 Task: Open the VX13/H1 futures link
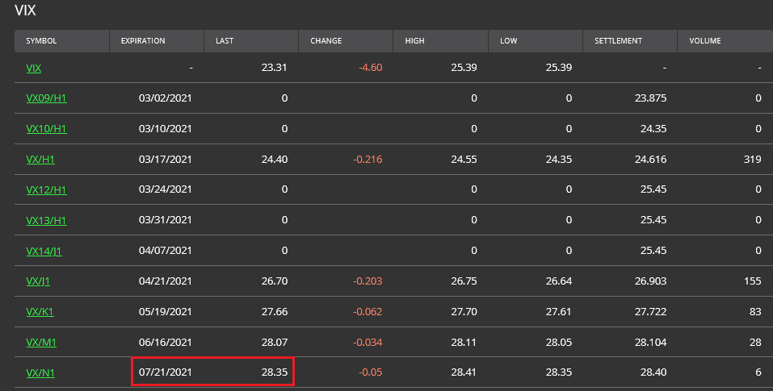(46, 220)
